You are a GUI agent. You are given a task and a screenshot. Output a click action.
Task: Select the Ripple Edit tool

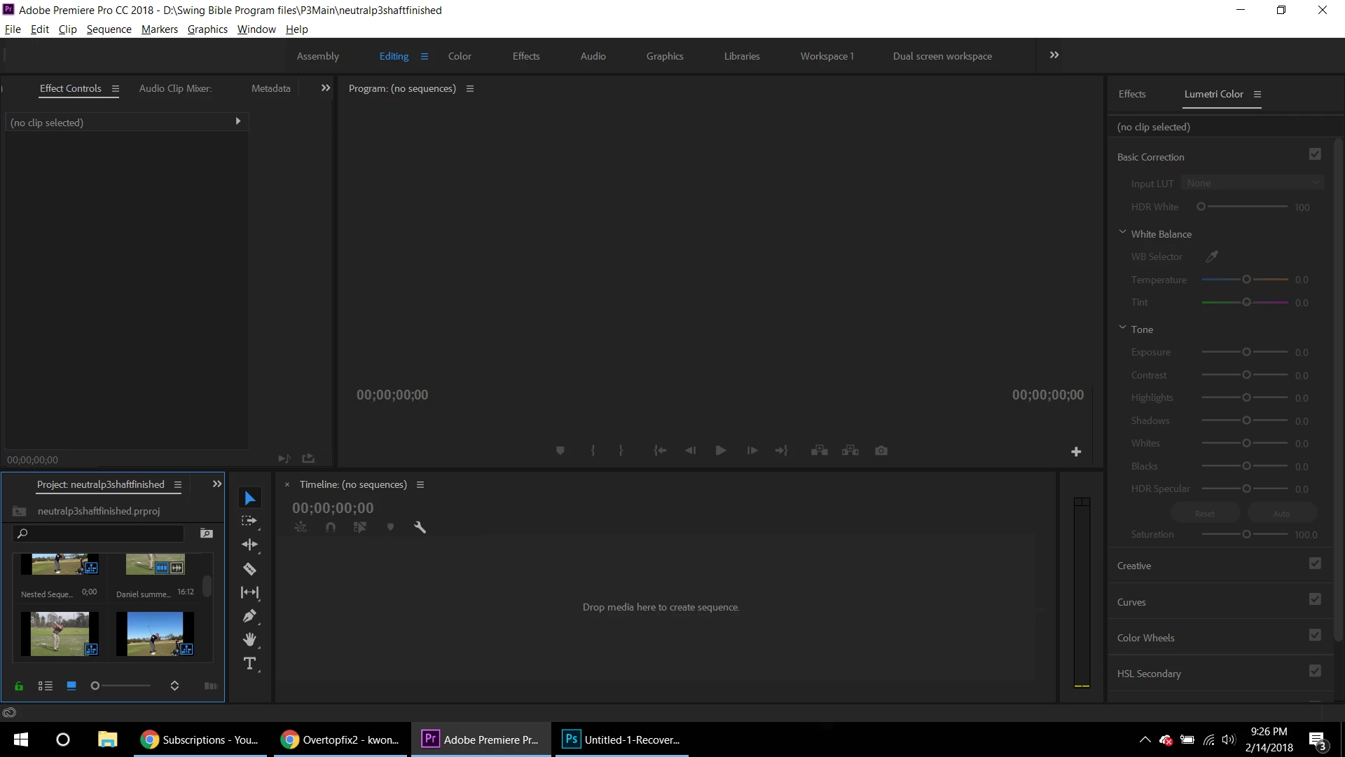pos(249,545)
